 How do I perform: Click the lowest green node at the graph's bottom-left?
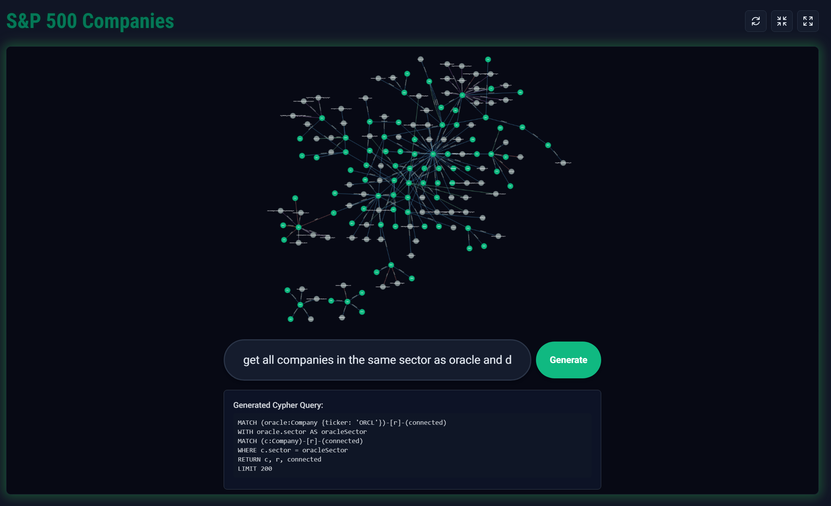(x=290, y=319)
